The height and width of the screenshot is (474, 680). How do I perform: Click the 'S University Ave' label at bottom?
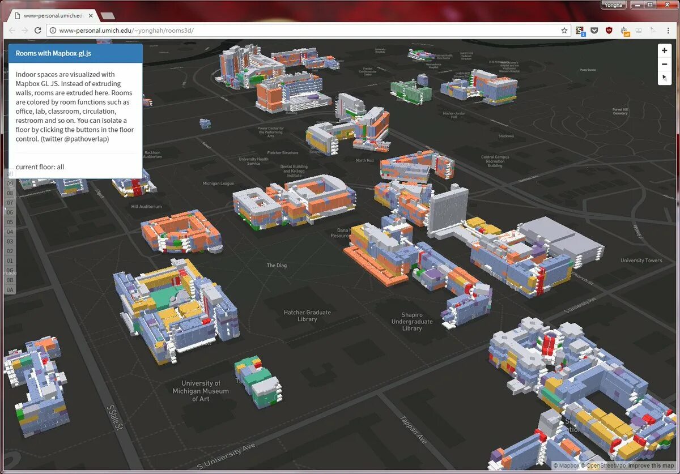[x=227, y=456]
